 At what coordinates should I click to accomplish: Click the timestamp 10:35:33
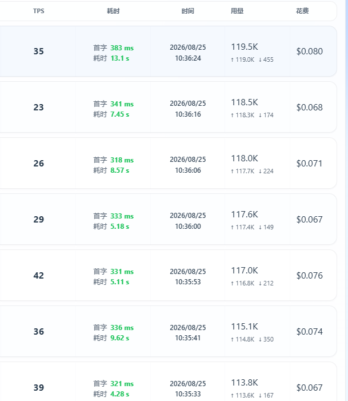pyautogui.click(x=188, y=394)
